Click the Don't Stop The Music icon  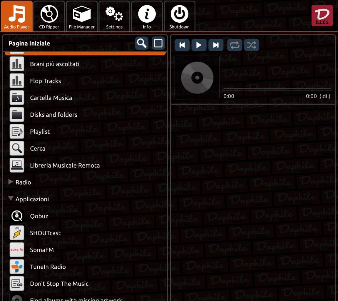17,284
